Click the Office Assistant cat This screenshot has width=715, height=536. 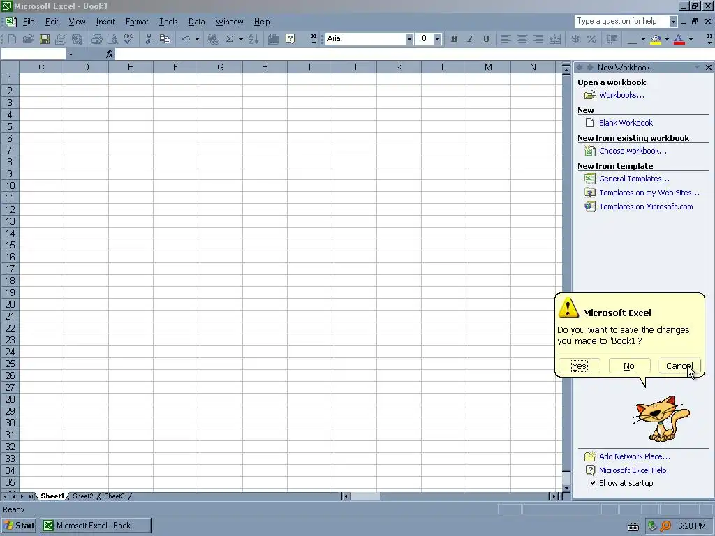tap(661, 419)
